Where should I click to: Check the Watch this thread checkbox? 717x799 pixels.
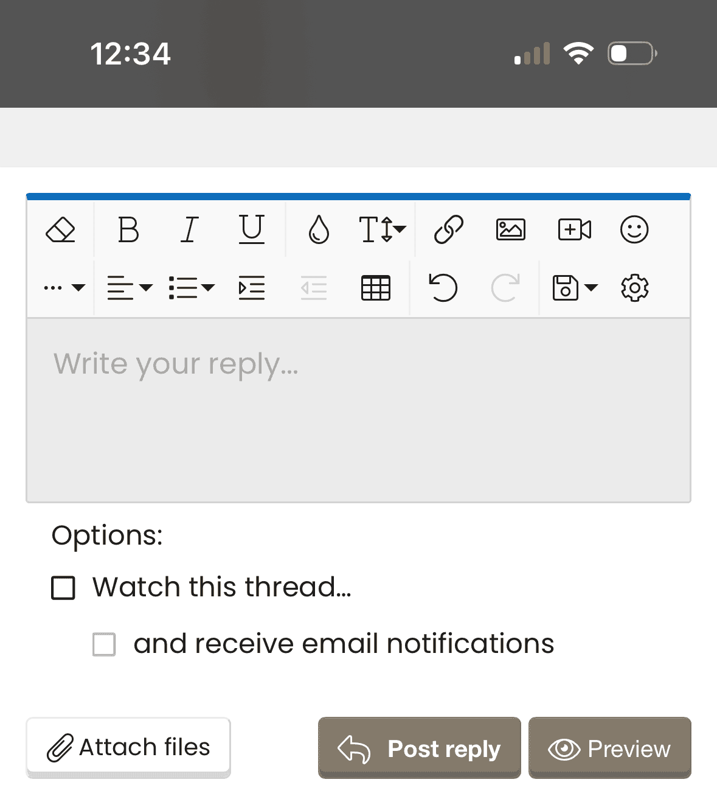pos(63,588)
